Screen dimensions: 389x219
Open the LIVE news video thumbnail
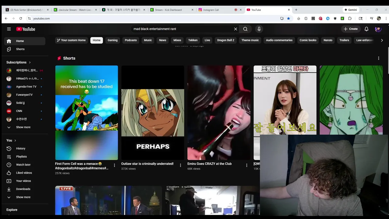108,200
